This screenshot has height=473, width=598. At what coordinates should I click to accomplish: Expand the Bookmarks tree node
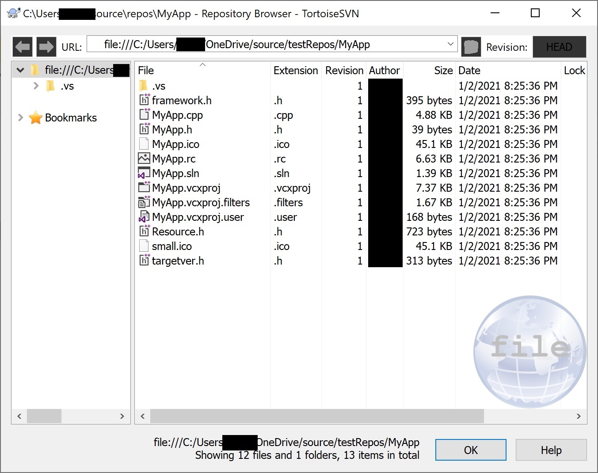[20, 117]
